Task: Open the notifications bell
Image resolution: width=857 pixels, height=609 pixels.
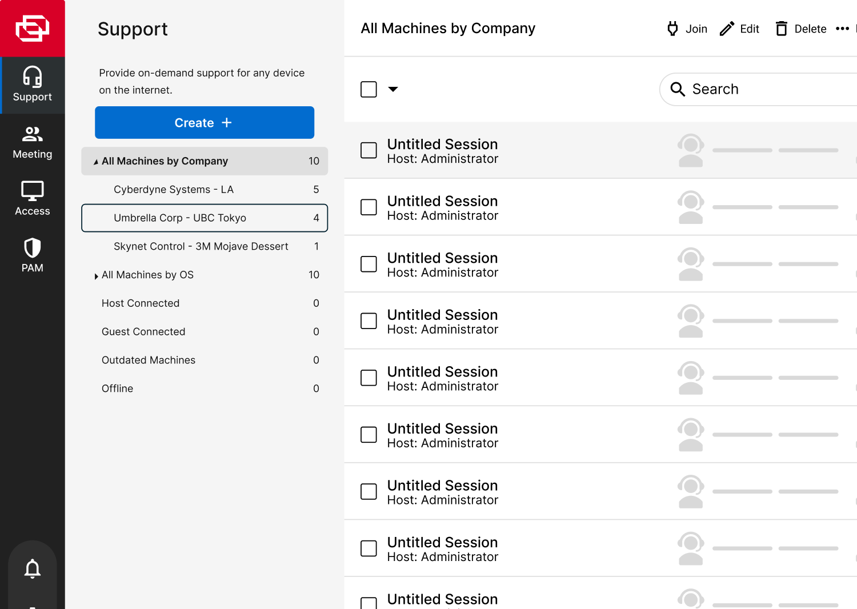Action: point(33,569)
